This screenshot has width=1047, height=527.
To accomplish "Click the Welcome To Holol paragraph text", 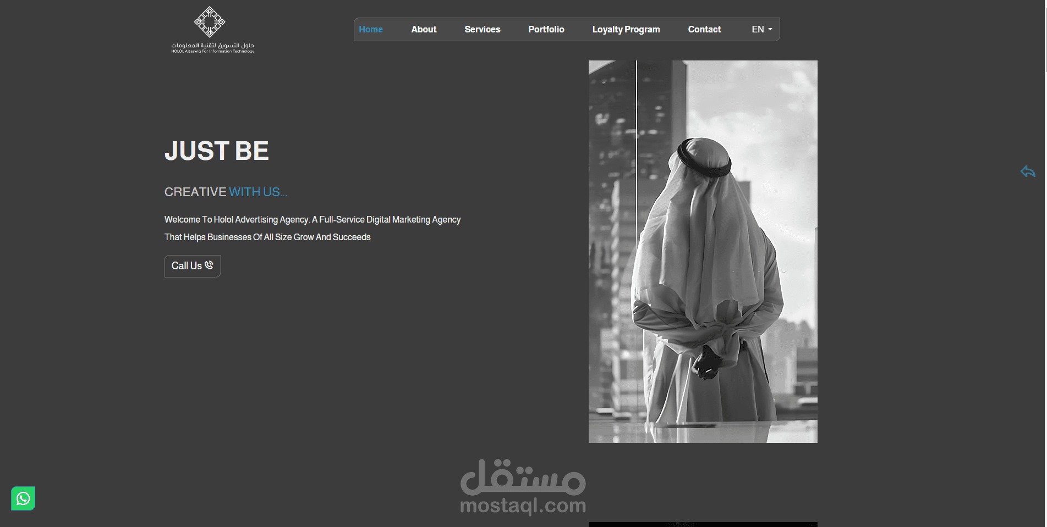I will point(313,228).
